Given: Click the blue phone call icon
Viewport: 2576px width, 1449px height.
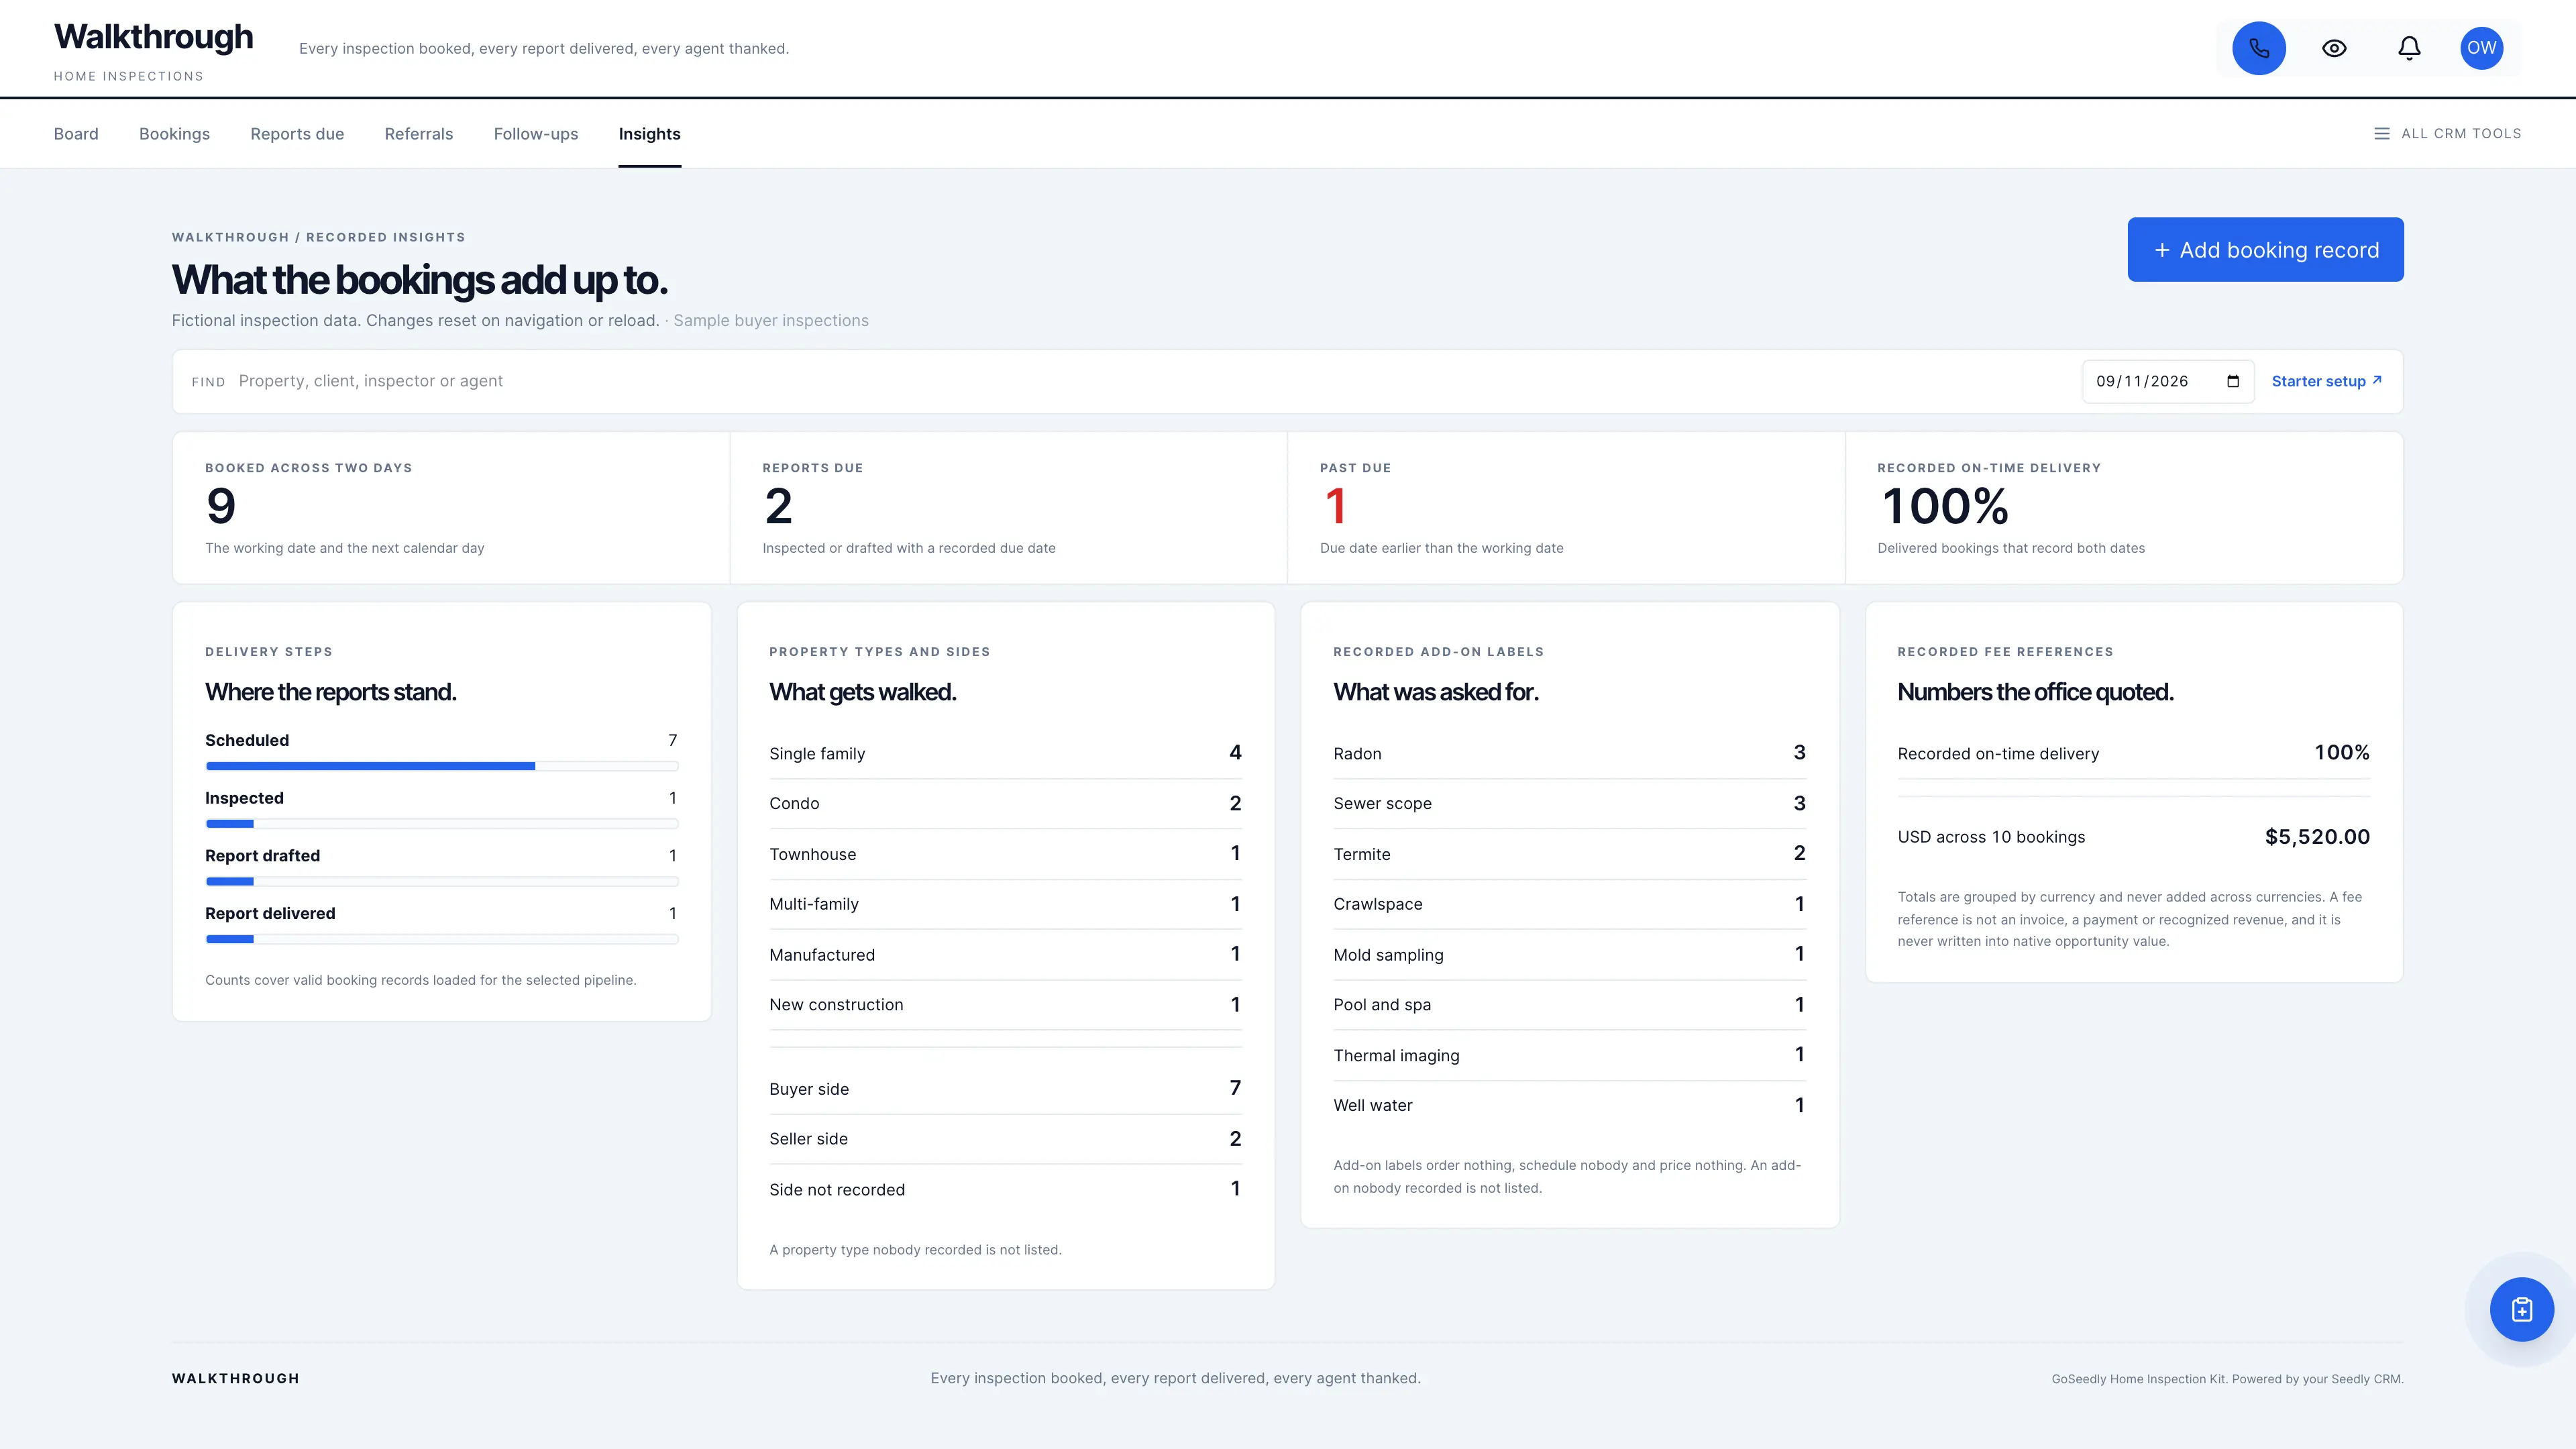Looking at the screenshot, I should point(2259,48).
